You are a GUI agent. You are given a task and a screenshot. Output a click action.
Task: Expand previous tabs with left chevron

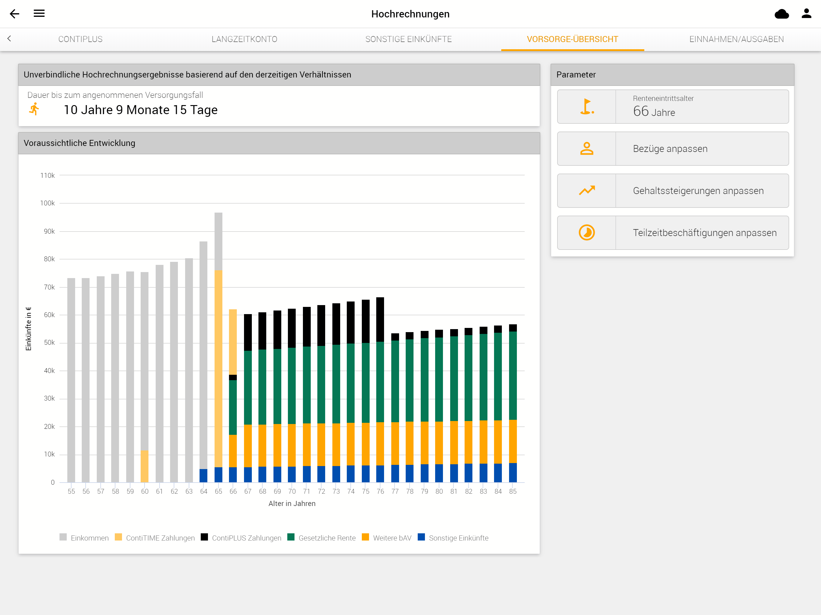9,38
